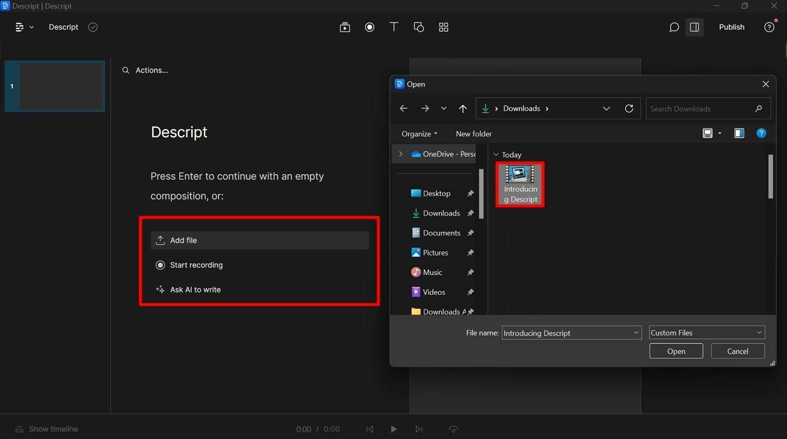The width and height of the screenshot is (787, 439).
Task: Select Music in the navigation pane
Action: click(426, 272)
